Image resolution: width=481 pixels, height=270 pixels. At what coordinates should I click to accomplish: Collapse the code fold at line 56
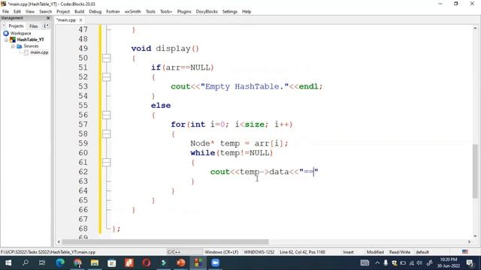pyautogui.click(x=107, y=115)
